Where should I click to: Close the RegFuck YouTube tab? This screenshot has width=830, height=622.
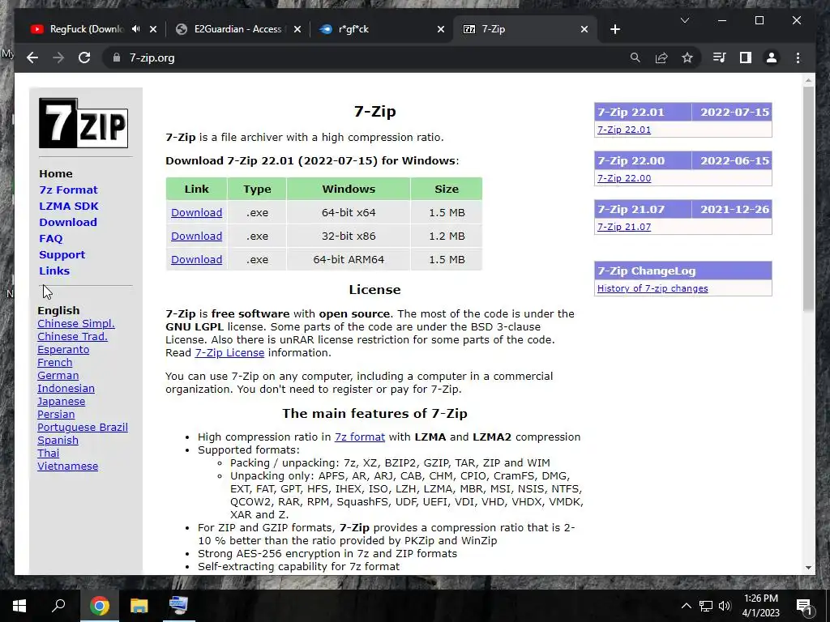click(153, 29)
